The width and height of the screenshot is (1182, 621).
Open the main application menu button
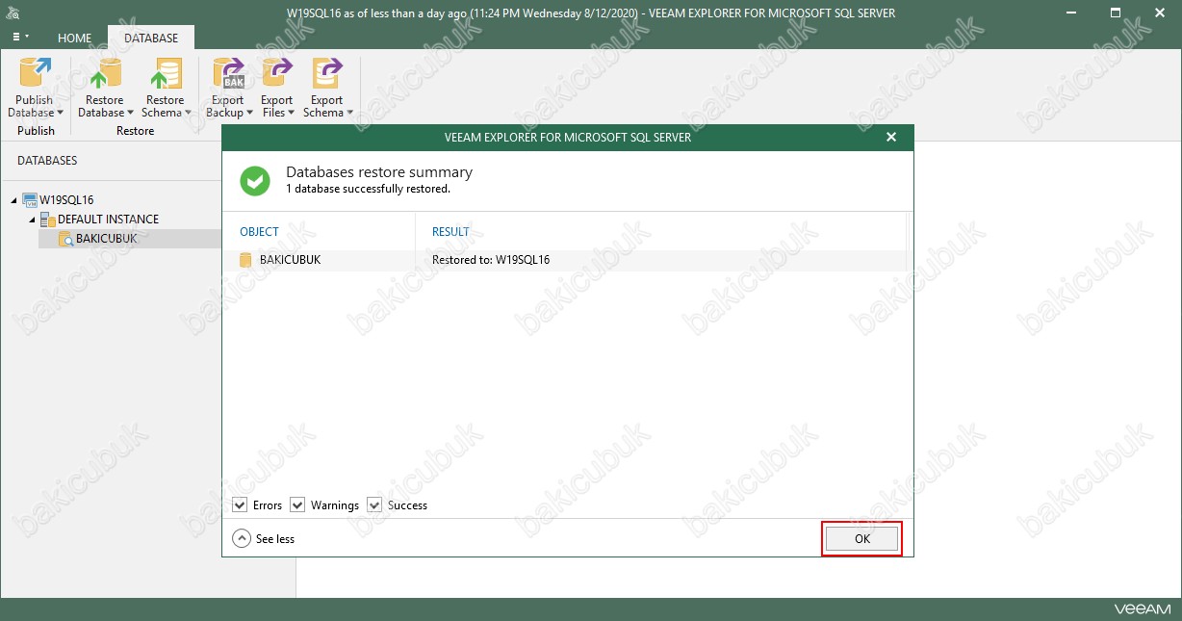20,37
